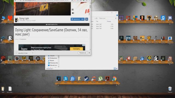Open the Half-Life lambda shortcut
This screenshot has width=175, height=98.
tap(149, 38)
